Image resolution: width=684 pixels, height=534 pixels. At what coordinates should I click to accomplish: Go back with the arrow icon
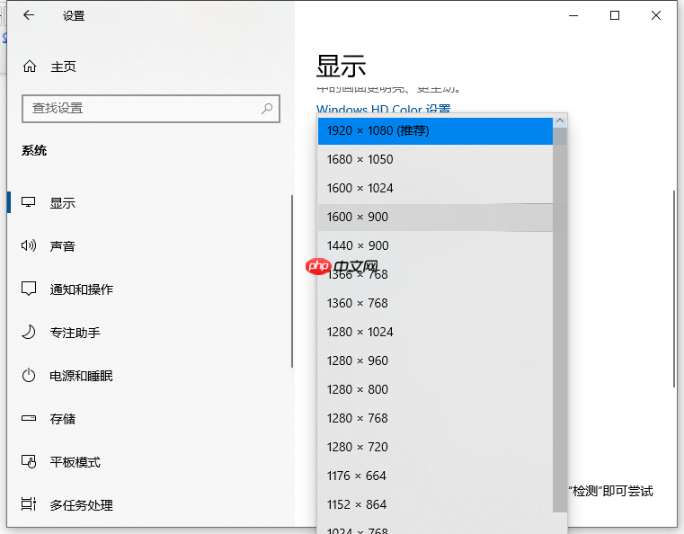click(x=29, y=15)
